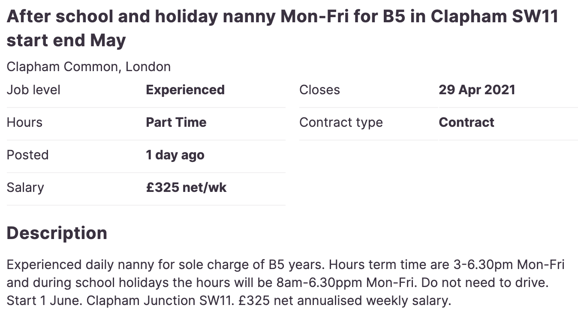Click the Job level label

coord(33,90)
